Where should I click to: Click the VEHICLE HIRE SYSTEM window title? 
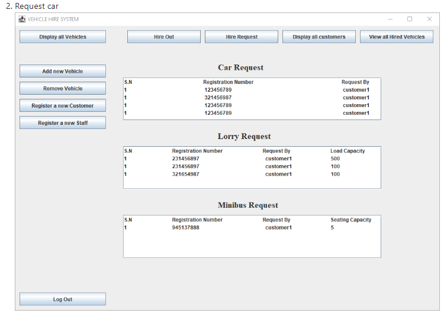click(53, 19)
